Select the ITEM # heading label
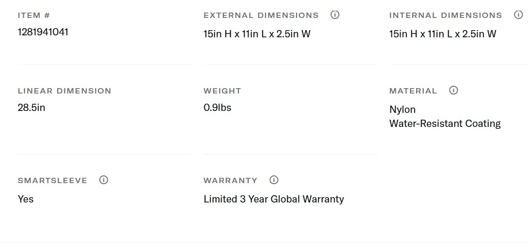The height and width of the screenshot is (249, 528). pos(33,16)
